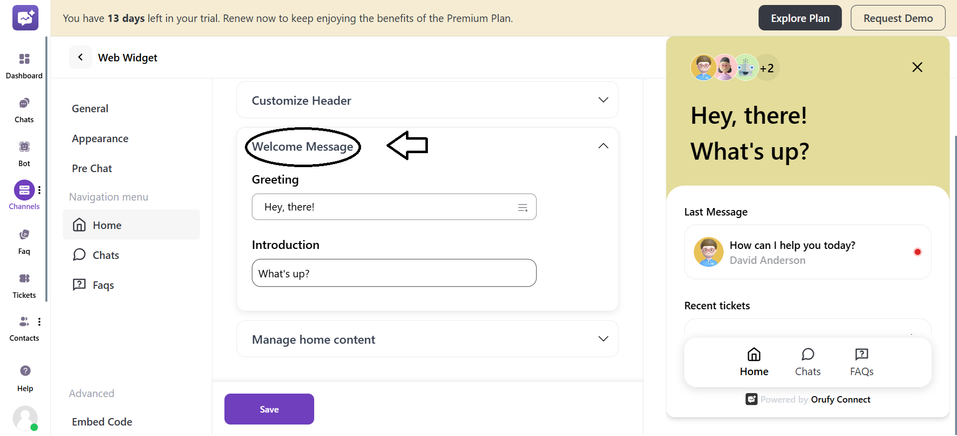Screen dimensions: 957x436
Task: Open the three-dot menu next to Channels
Action: pos(40,190)
